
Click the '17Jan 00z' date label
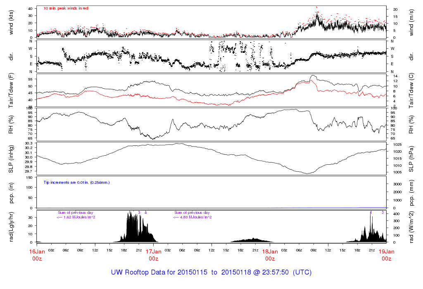click(x=154, y=255)
